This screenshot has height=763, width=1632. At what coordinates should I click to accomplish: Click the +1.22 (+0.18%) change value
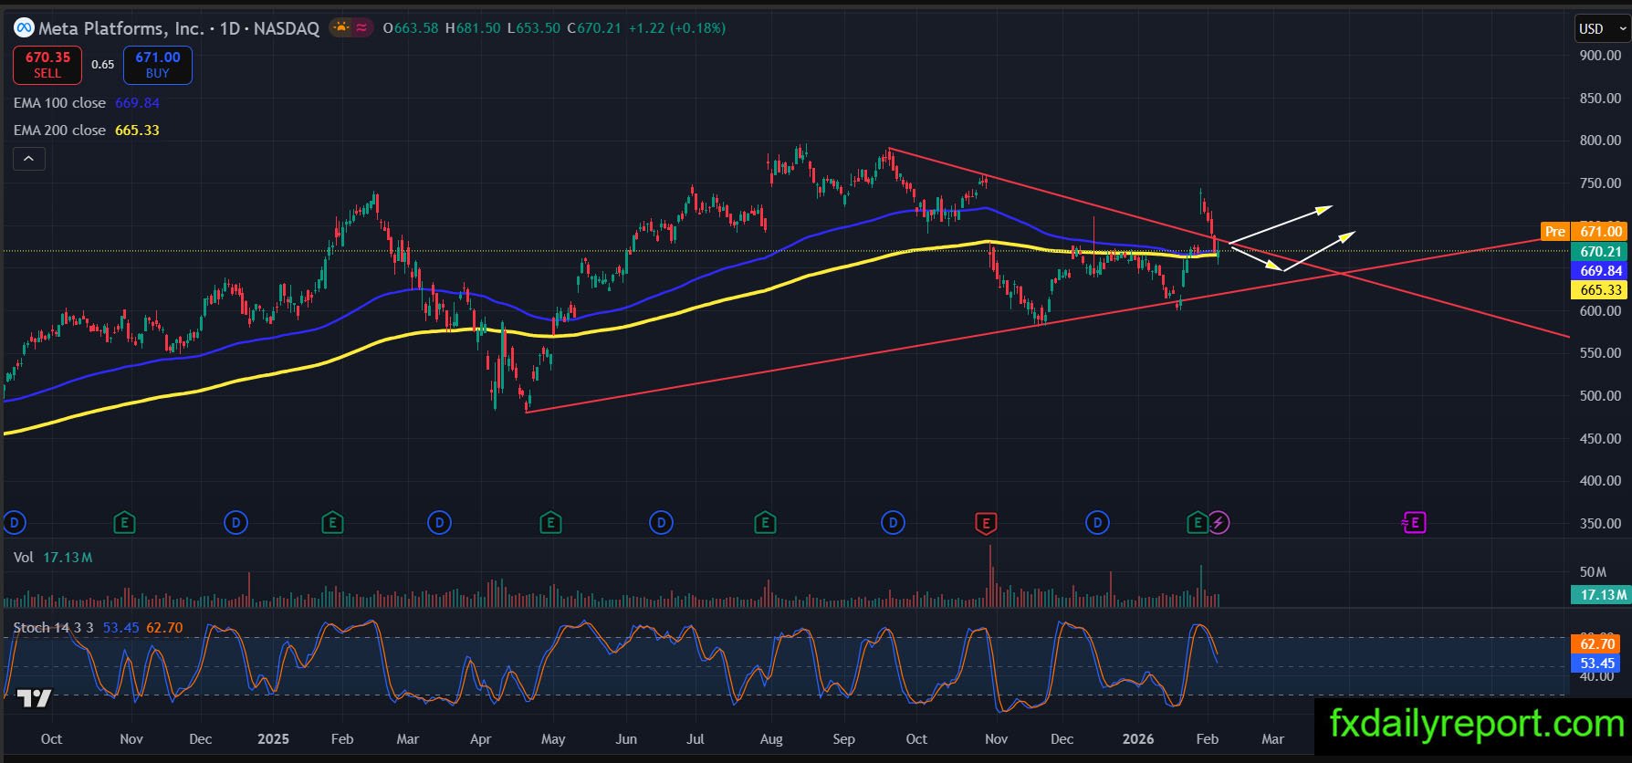pos(677,28)
